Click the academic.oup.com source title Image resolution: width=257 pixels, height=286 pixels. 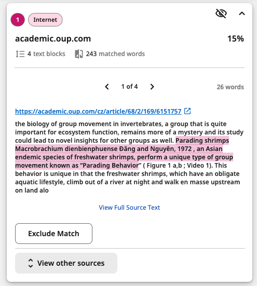pyautogui.click(x=53, y=38)
